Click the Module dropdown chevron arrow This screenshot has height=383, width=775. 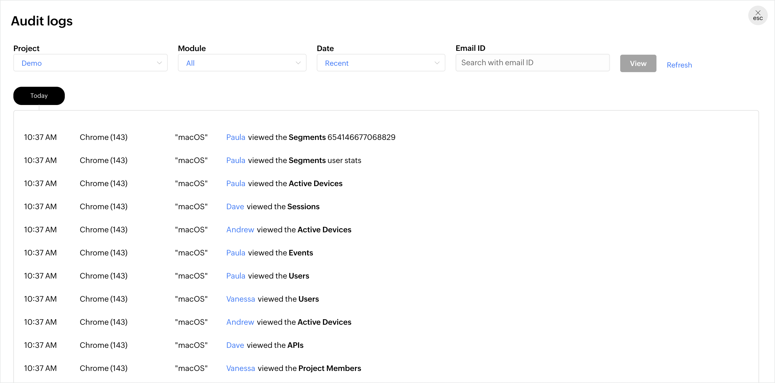pos(298,63)
